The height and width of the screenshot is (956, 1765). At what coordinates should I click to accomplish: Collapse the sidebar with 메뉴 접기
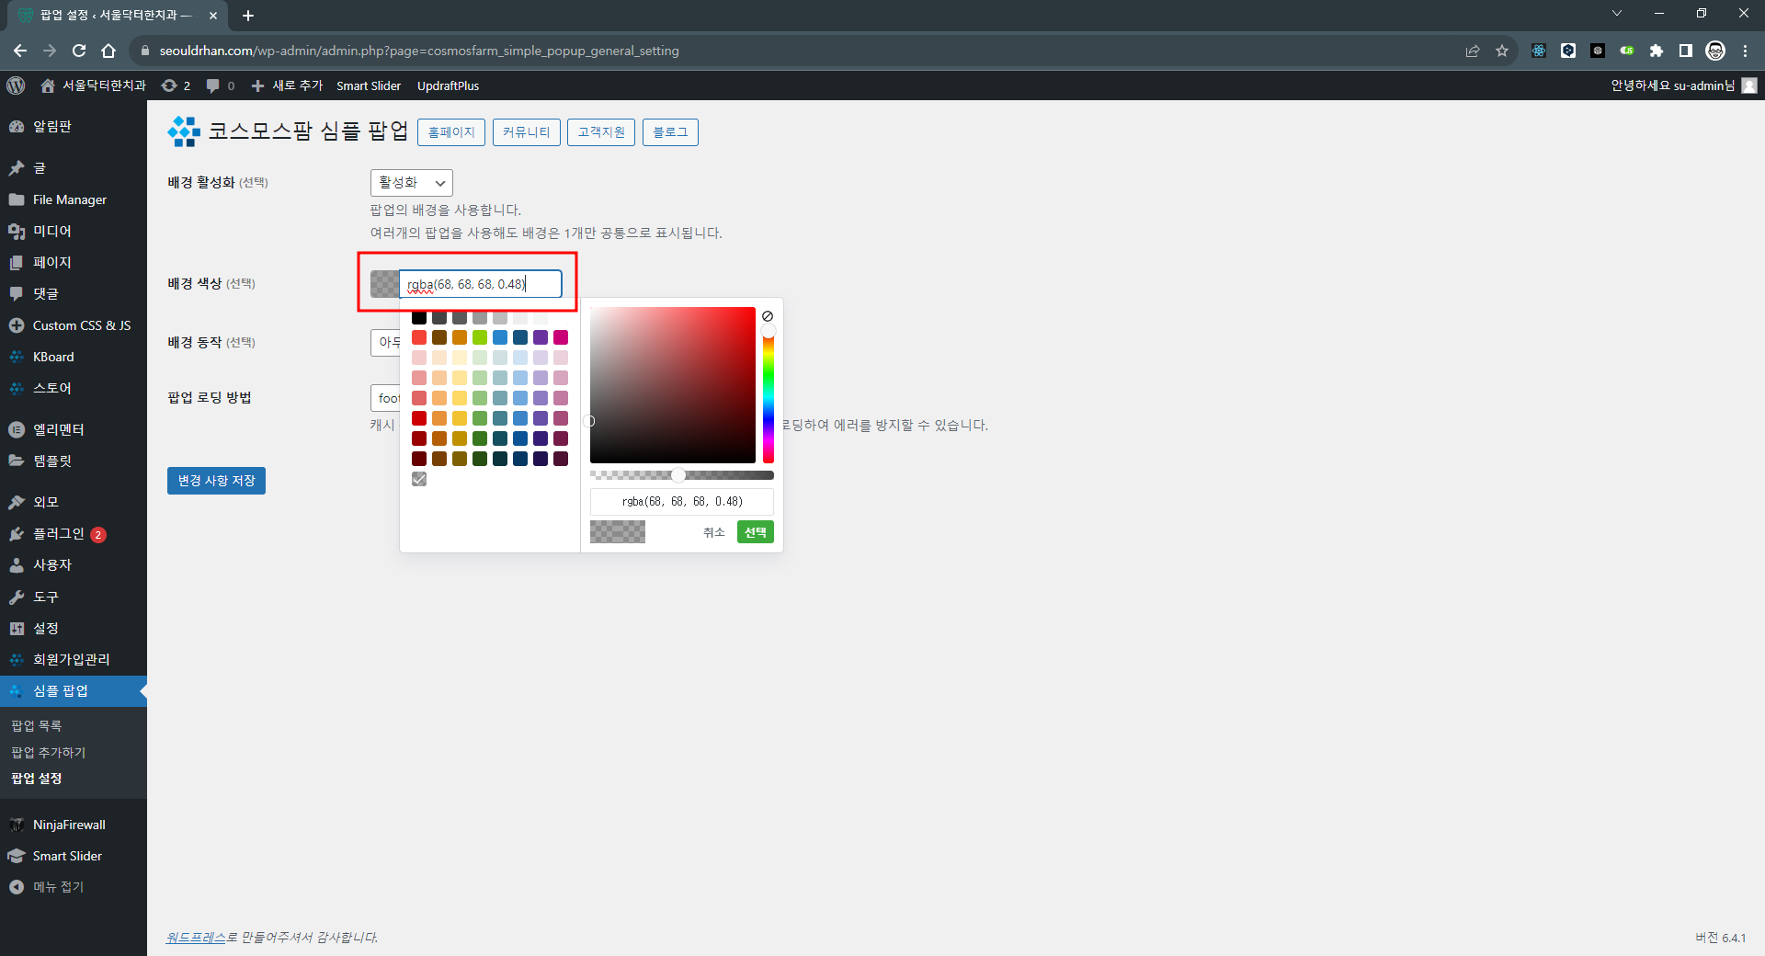[x=57, y=887]
